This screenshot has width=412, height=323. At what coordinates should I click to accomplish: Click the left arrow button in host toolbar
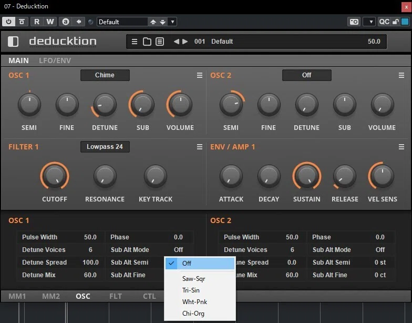(x=79, y=22)
